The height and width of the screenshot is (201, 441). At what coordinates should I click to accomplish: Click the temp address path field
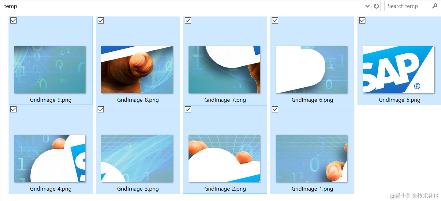pos(184,6)
